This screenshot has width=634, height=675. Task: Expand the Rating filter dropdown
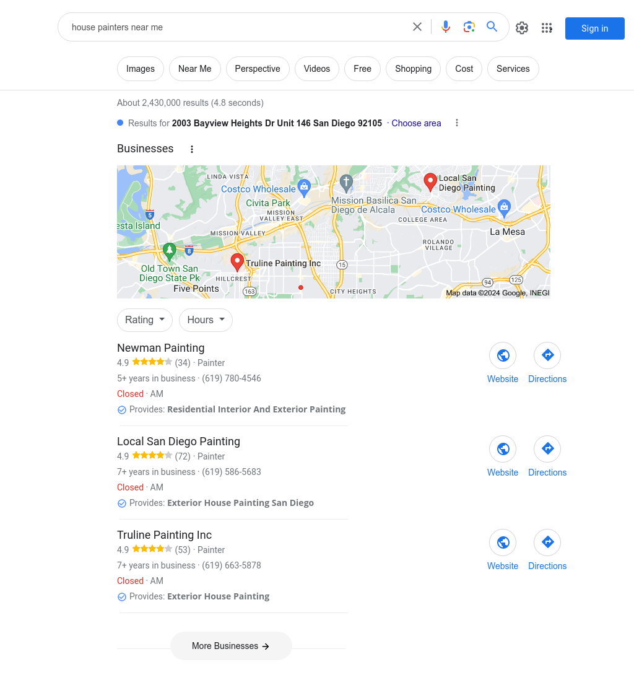point(145,320)
